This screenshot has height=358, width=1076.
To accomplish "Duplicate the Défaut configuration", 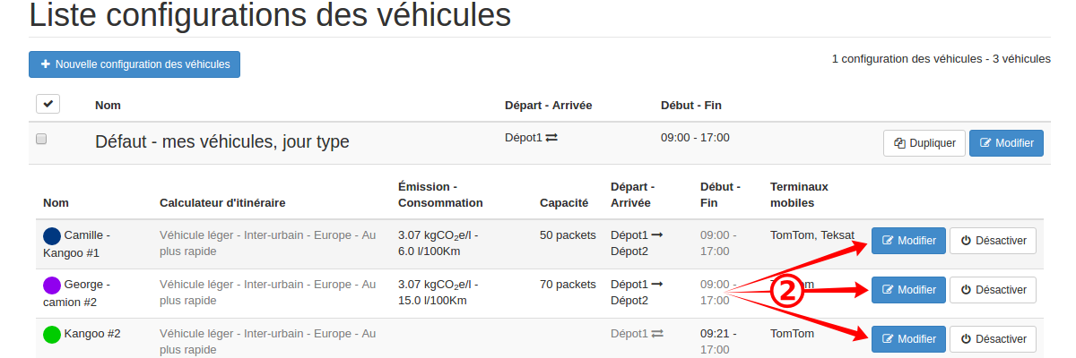I will [x=924, y=143].
